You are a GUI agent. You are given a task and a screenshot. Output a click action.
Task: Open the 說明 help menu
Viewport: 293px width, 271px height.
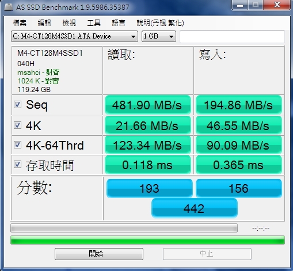click(x=160, y=23)
